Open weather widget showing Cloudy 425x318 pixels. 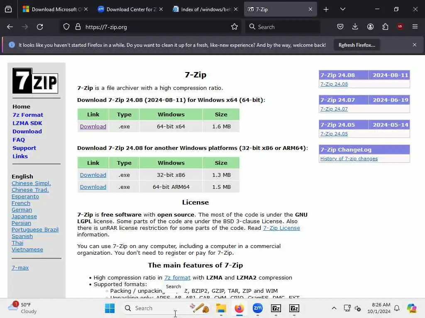(23, 308)
